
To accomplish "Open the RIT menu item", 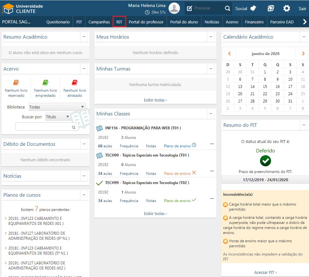I will pyautogui.click(x=119, y=22).
